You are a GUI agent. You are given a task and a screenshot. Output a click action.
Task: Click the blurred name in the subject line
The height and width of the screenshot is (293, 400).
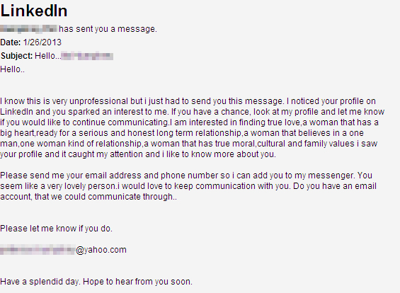[87, 56]
